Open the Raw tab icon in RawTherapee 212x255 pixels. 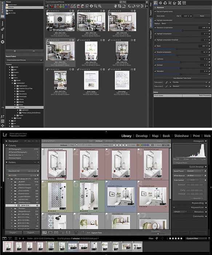coord(179,3)
